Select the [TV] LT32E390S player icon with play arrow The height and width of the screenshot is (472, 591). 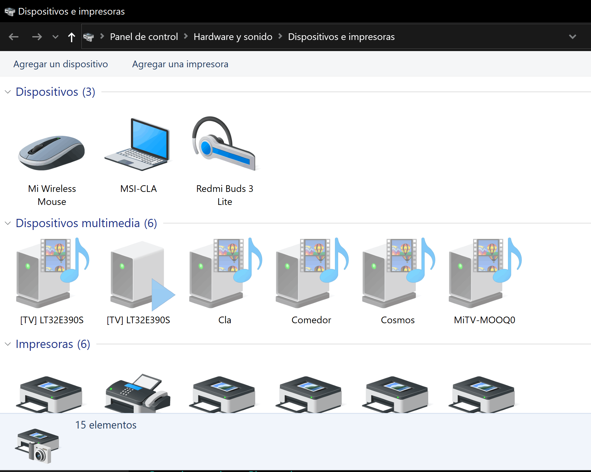[x=143, y=276]
